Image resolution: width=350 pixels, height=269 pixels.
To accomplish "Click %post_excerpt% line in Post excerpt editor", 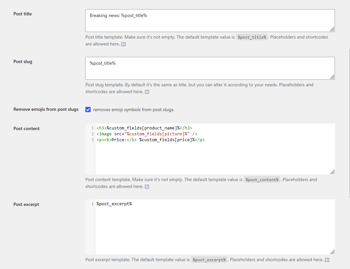I will [114, 204].
